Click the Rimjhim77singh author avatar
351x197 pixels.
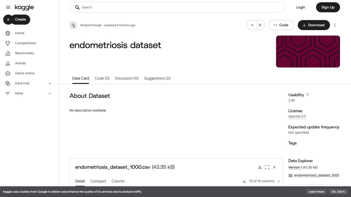tap(73, 25)
